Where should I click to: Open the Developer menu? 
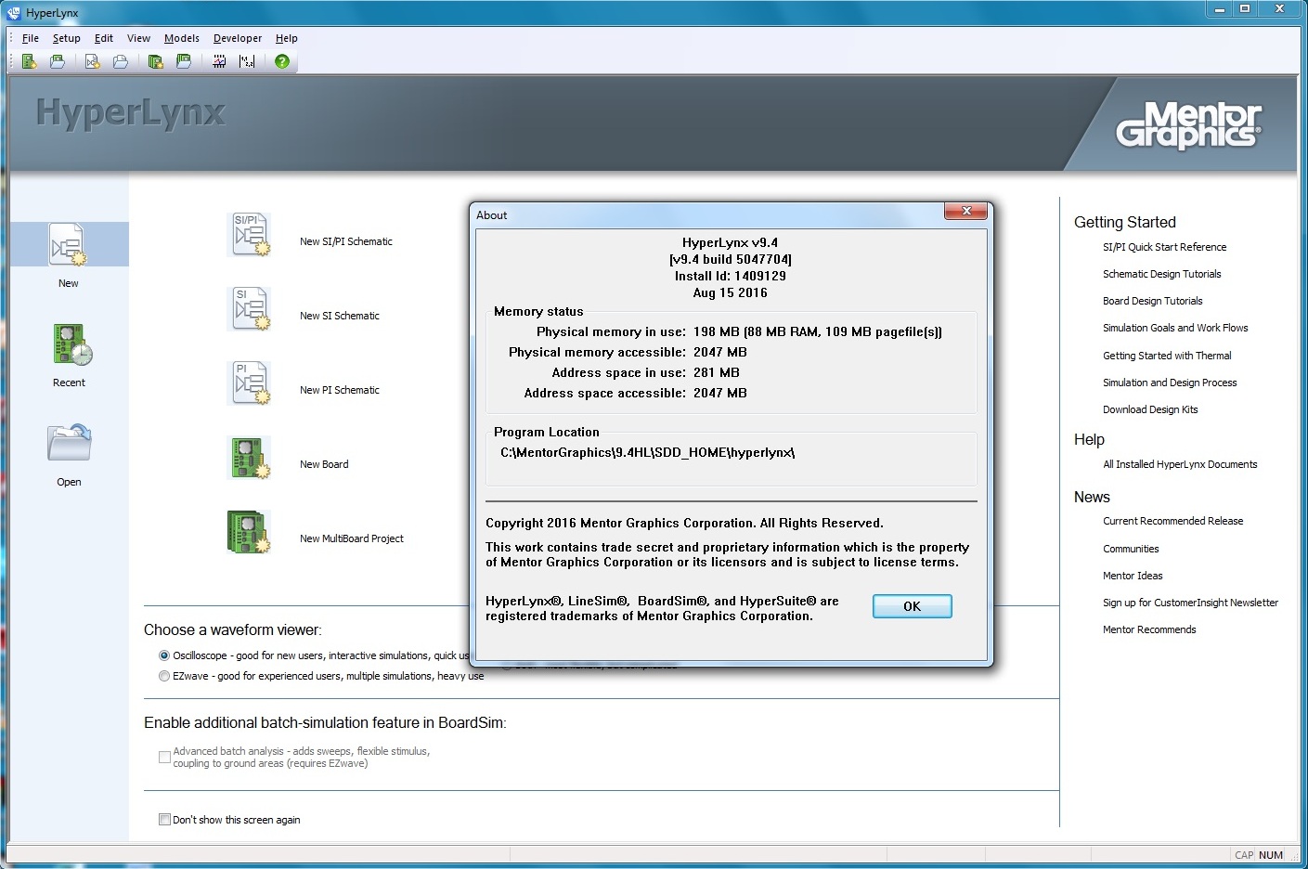coord(238,38)
